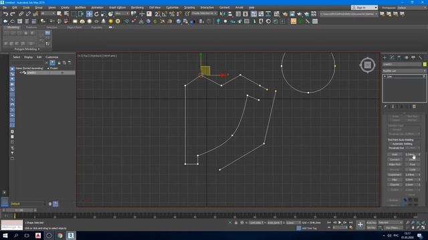428x240 pixels.
Task: Open the Rendering menu
Action: tap(137, 7)
